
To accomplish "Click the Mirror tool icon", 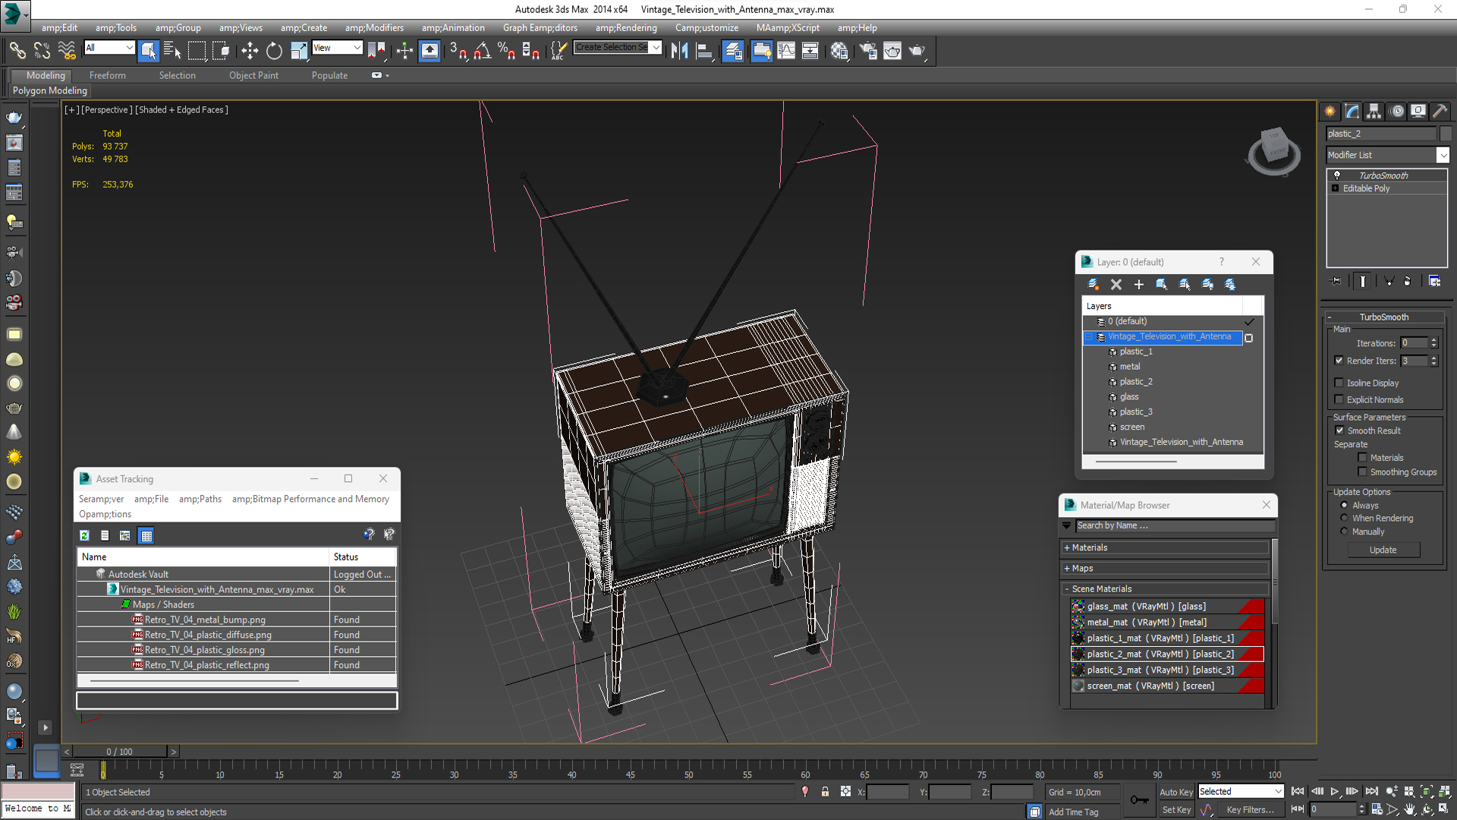I will click(x=679, y=50).
